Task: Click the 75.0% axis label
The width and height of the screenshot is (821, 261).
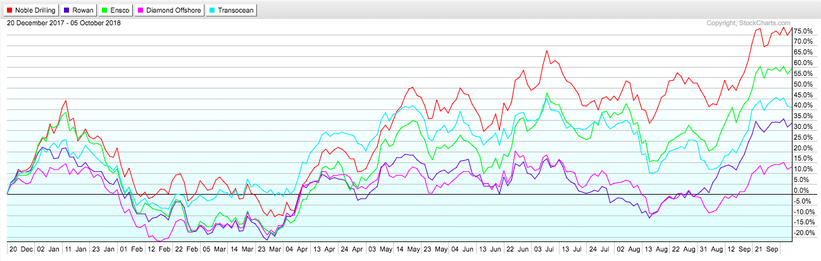Action: [803, 31]
